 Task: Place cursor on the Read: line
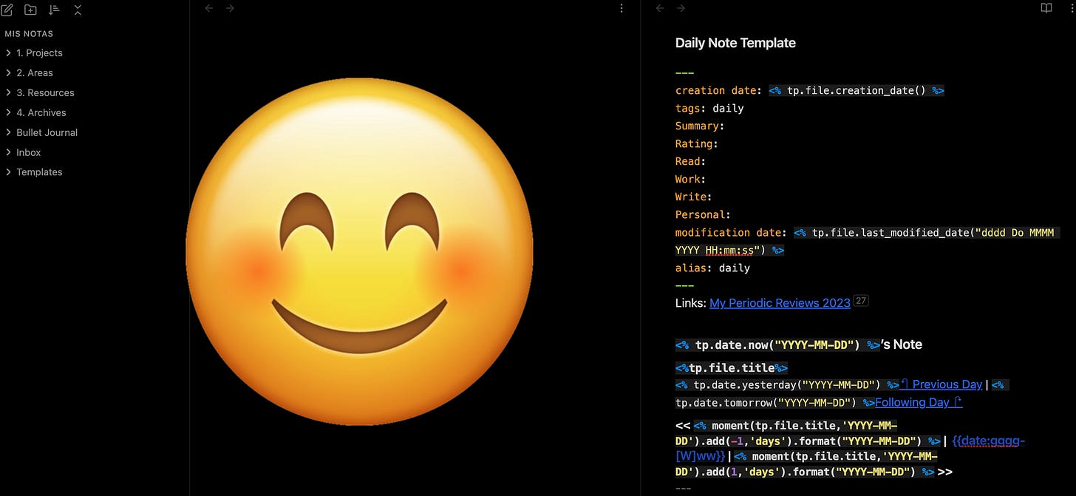[691, 161]
